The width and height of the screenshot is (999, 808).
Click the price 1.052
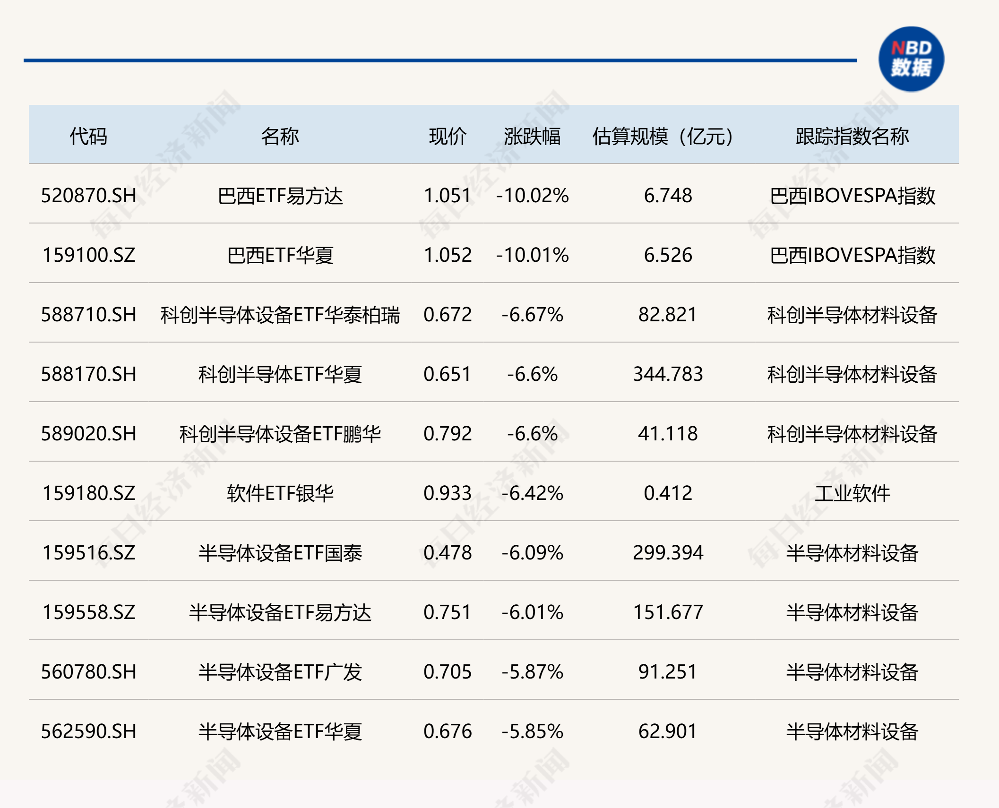(x=448, y=255)
